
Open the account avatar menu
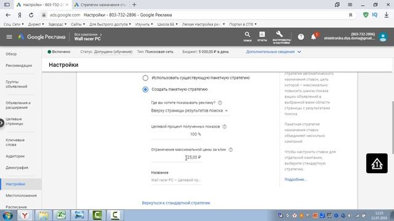pyautogui.click(x=383, y=37)
